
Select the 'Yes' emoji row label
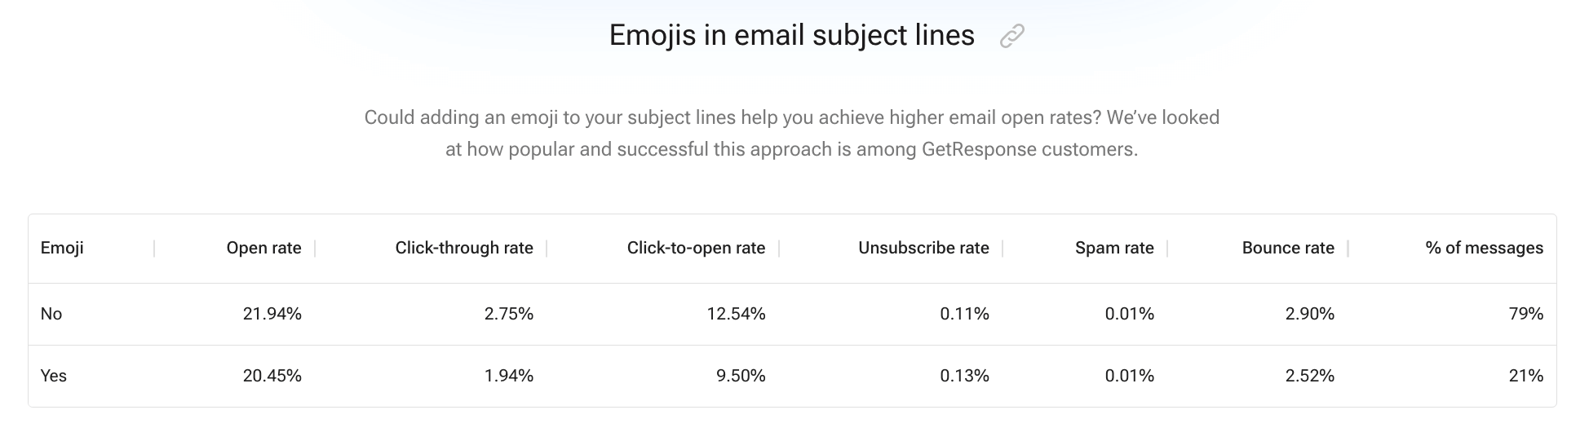(54, 376)
